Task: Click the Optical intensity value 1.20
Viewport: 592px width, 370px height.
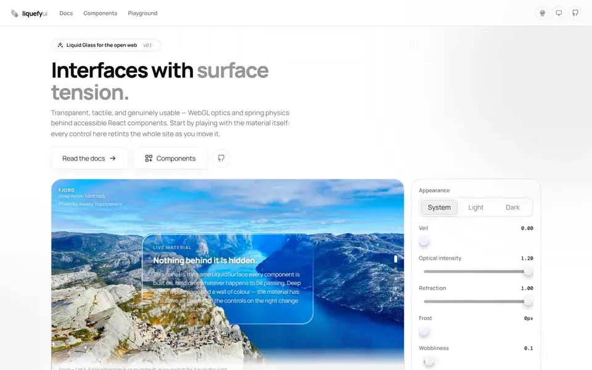Action: (527, 258)
